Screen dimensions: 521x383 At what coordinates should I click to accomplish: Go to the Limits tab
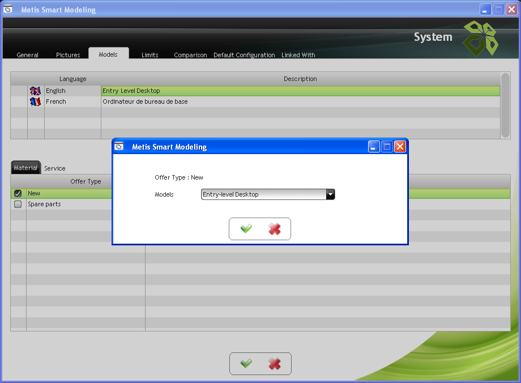(150, 55)
